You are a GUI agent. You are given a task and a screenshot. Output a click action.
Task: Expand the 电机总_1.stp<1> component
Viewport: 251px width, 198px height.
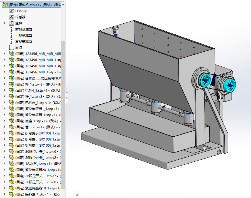point(5,102)
